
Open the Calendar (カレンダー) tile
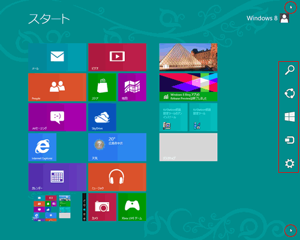tap(58, 177)
